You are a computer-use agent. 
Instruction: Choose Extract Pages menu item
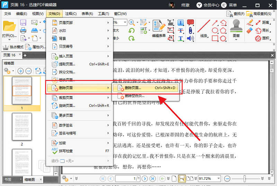click(80, 64)
